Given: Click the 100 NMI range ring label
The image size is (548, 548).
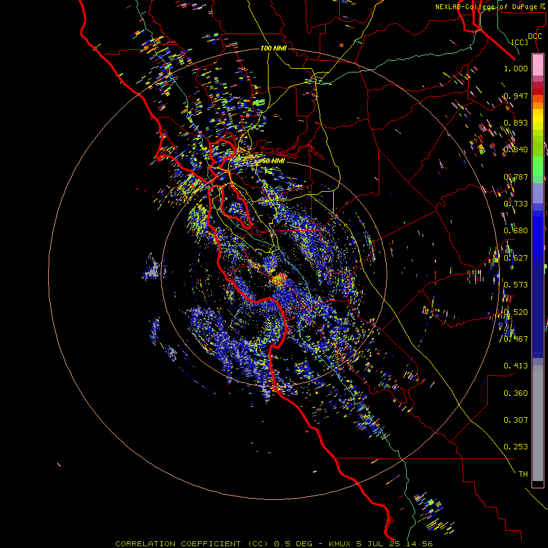Looking at the screenshot, I should [273, 48].
